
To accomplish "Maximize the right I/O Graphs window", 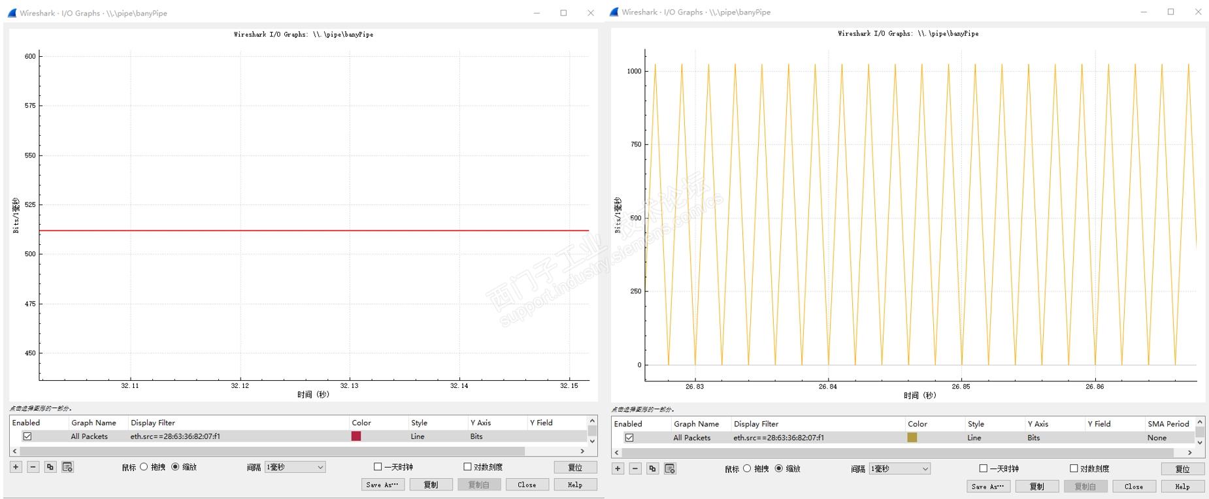I will click(1170, 12).
